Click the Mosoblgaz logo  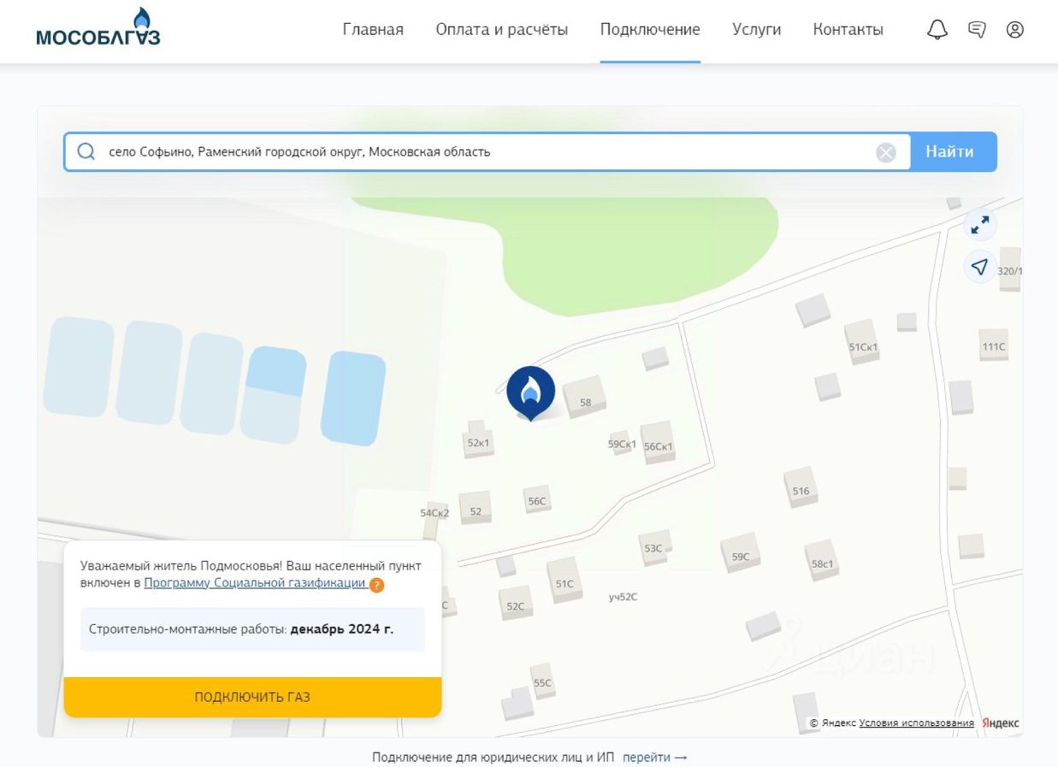point(98,28)
